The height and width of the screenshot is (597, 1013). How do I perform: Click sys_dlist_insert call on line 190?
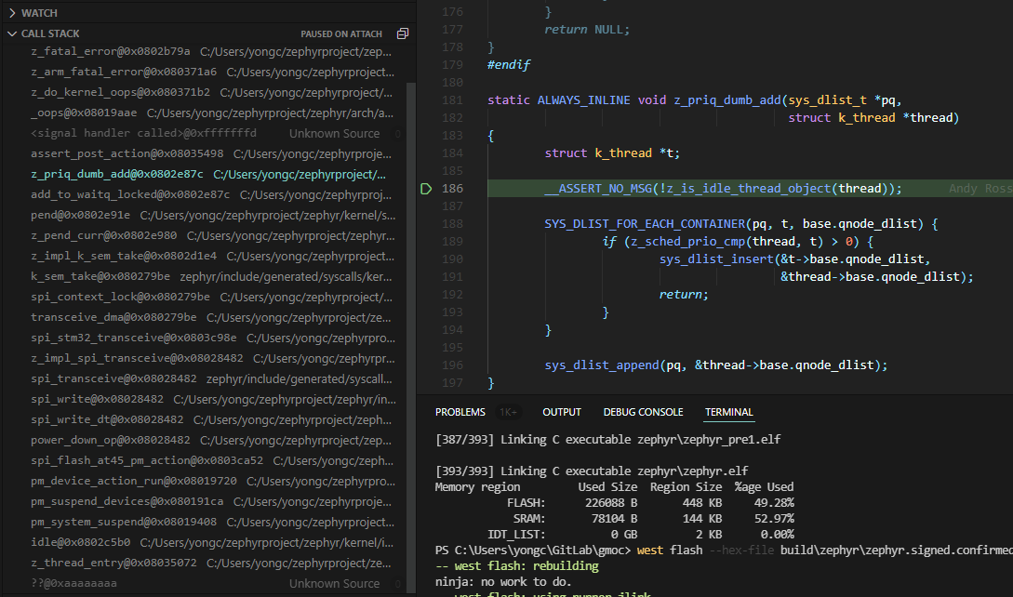coord(716,259)
